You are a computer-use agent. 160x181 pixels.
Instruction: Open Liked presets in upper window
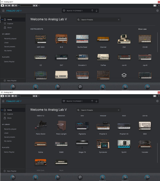pyautogui.click(x=6, y=43)
